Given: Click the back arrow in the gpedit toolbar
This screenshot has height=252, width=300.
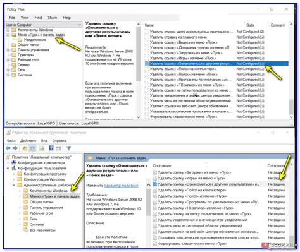Looking at the screenshot, I should 8,148.
